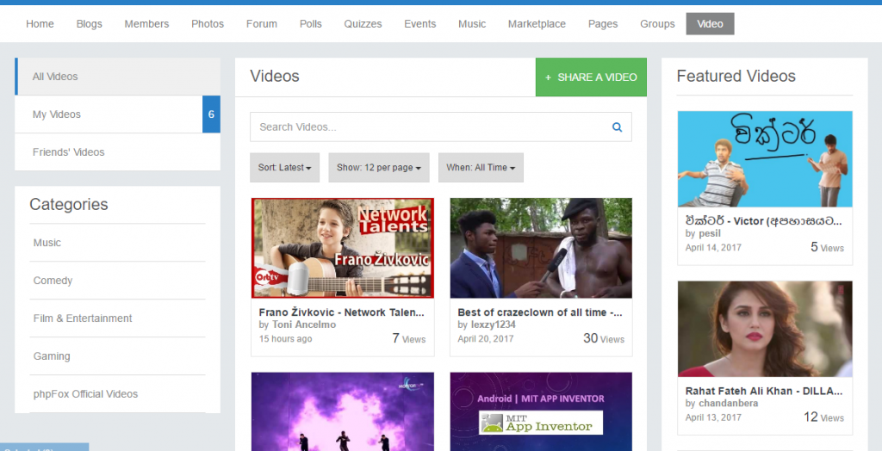
Task: Click the 30 Views count
Action: coord(604,338)
